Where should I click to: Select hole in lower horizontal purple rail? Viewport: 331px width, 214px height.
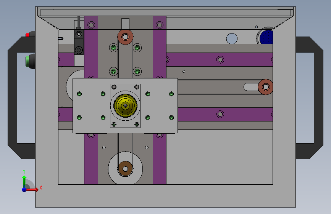[x=220, y=114]
